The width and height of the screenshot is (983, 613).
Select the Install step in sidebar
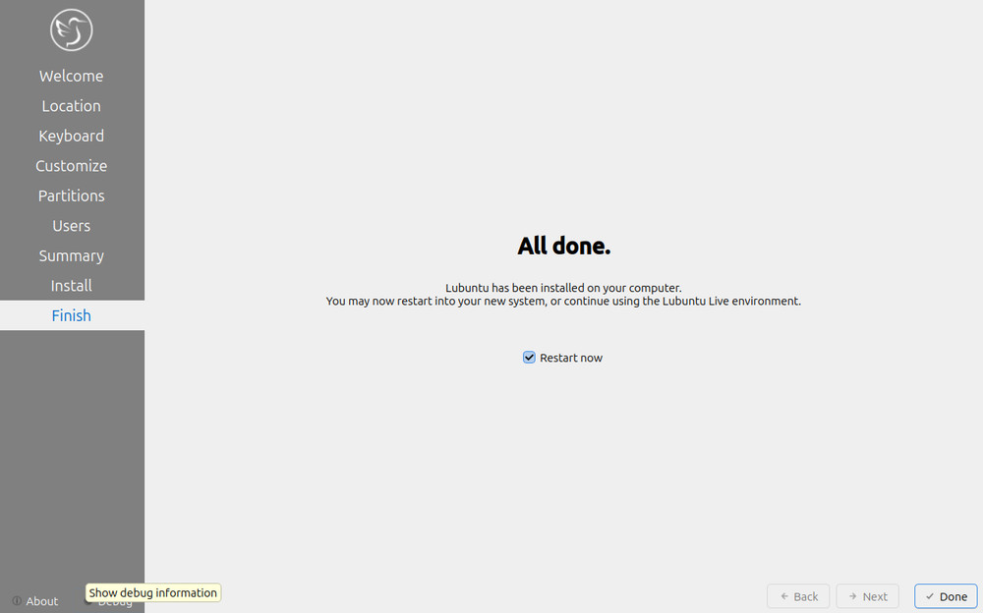click(x=72, y=286)
